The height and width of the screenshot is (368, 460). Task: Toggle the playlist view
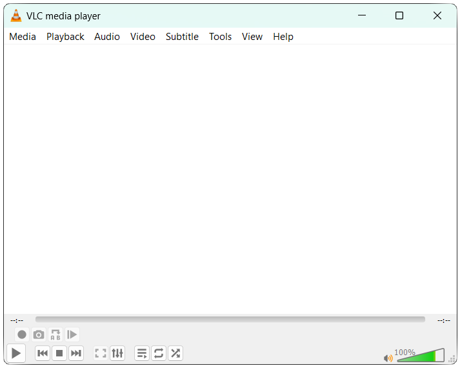pyautogui.click(x=142, y=353)
